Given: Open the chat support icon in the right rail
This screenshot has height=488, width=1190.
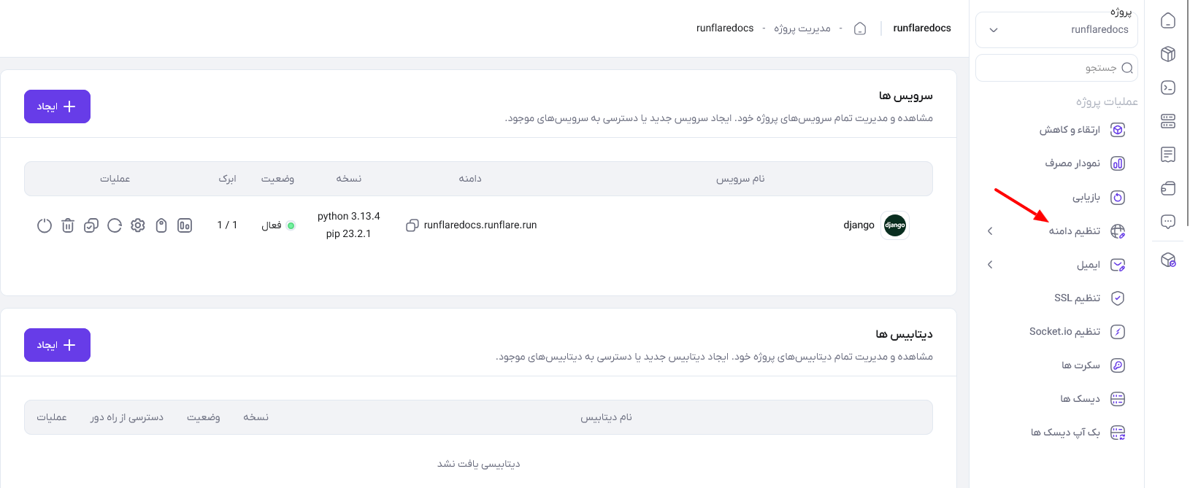Looking at the screenshot, I should pyautogui.click(x=1168, y=222).
